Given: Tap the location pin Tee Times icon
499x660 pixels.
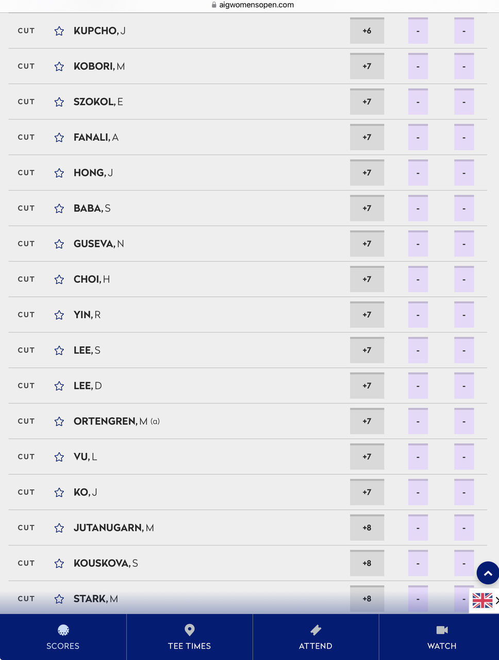Looking at the screenshot, I should pos(189,630).
